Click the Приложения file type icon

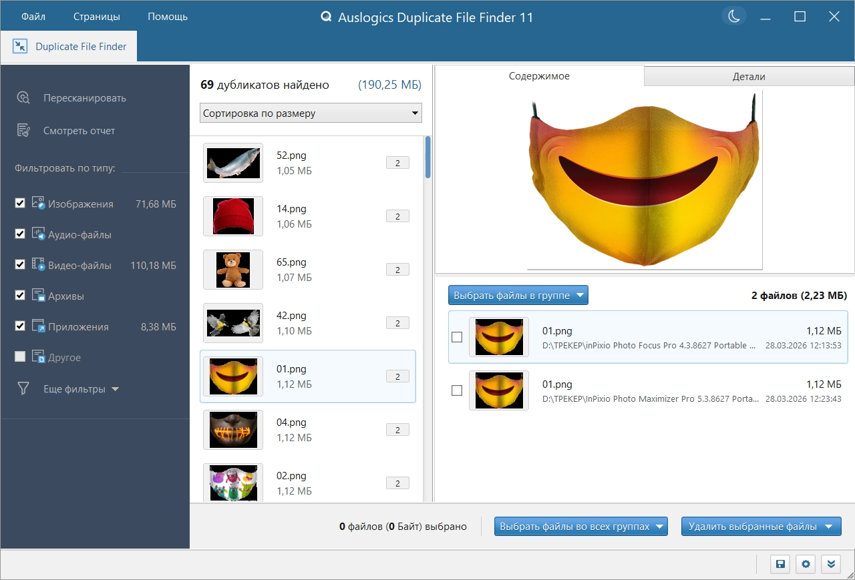(38, 326)
